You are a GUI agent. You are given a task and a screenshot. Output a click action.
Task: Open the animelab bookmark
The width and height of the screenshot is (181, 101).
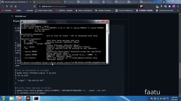point(28,11)
